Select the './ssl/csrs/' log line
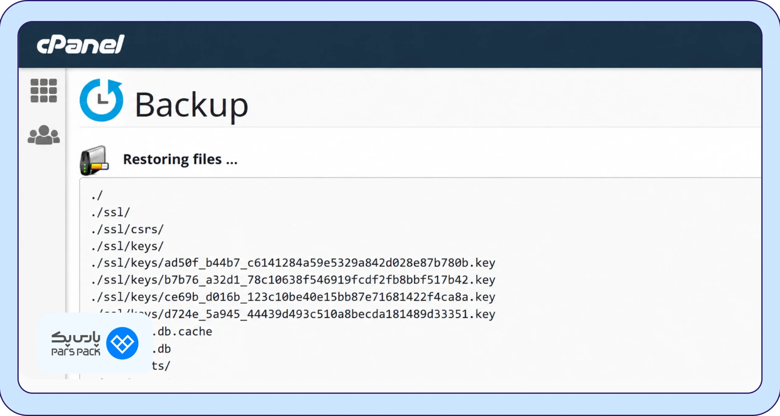 pyautogui.click(x=127, y=229)
